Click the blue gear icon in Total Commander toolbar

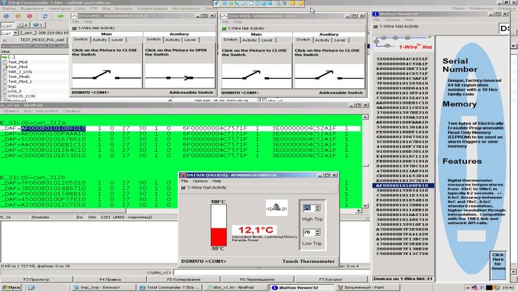(x=6, y=16)
